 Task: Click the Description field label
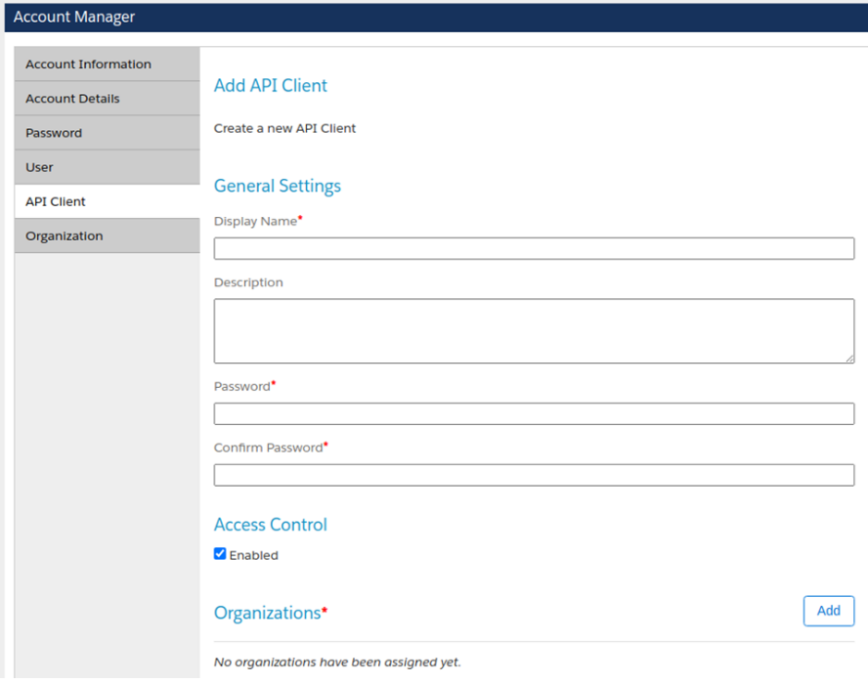click(248, 282)
